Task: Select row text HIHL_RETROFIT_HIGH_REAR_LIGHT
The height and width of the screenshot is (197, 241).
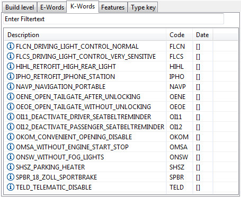Action: pos(66,67)
